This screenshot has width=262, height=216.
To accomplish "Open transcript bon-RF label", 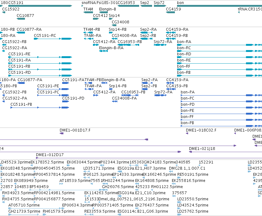I will (x=183, y=66).
